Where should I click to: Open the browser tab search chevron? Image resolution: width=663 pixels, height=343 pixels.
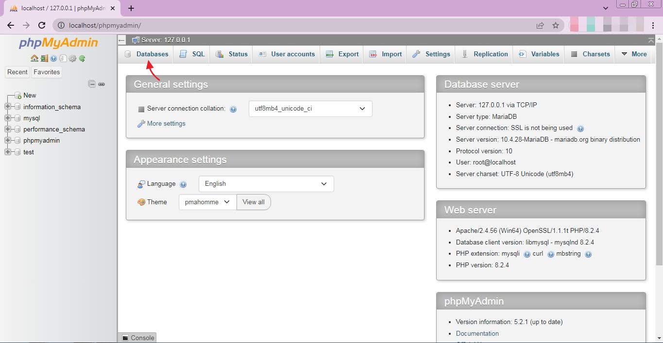pos(606,8)
